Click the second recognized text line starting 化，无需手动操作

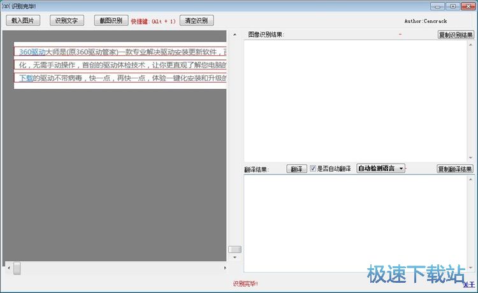120,65
